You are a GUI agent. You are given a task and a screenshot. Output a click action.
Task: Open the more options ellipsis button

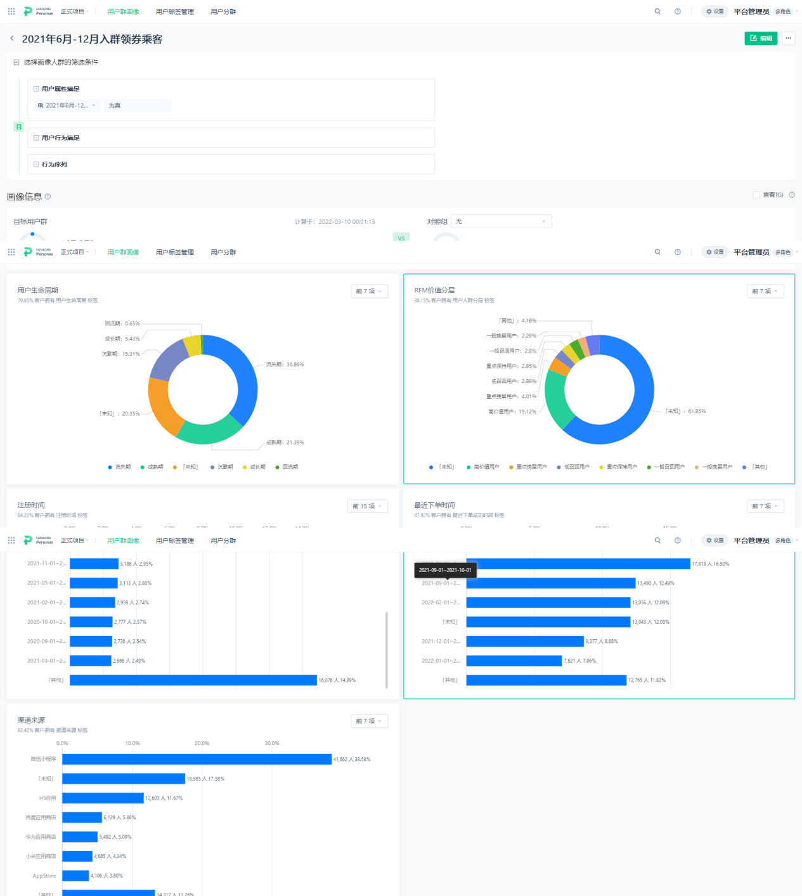[x=788, y=38]
